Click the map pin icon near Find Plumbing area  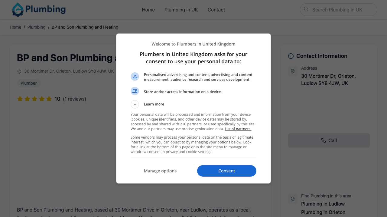tap(292, 199)
